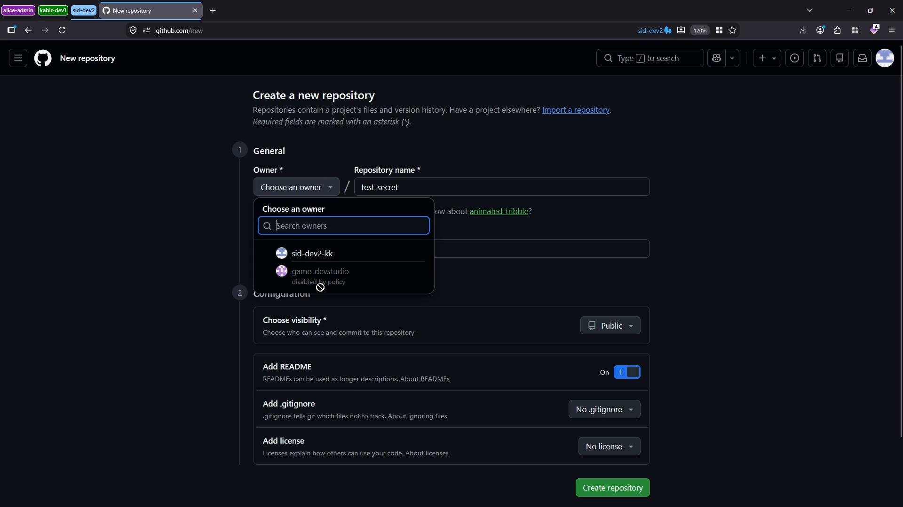
Task: Open the About licenses link
Action: click(x=427, y=453)
